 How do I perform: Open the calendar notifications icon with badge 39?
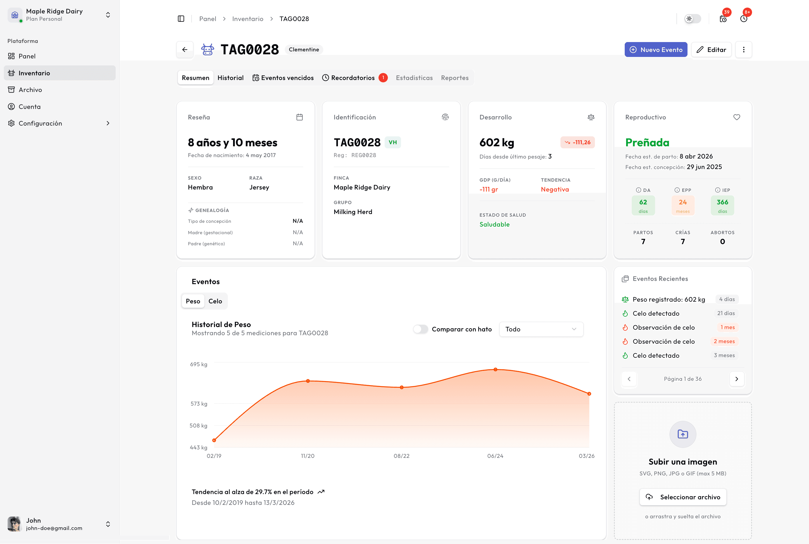click(x=723, y=19)
